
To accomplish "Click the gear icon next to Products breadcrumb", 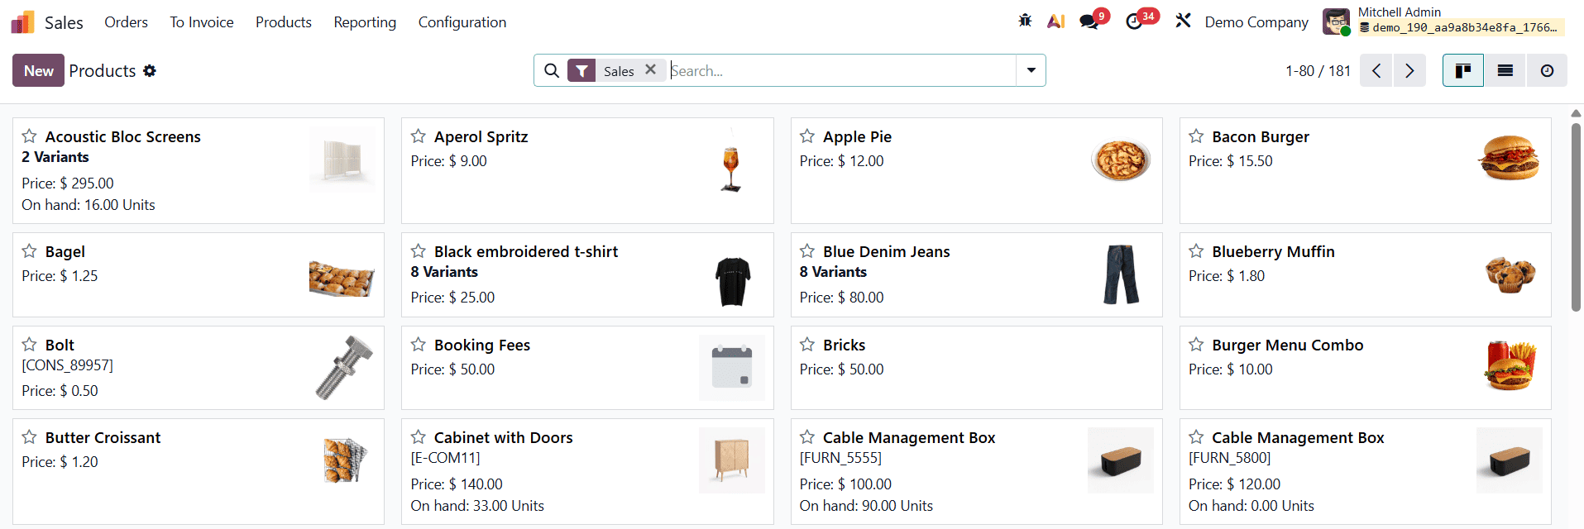I will pos(150,71).
